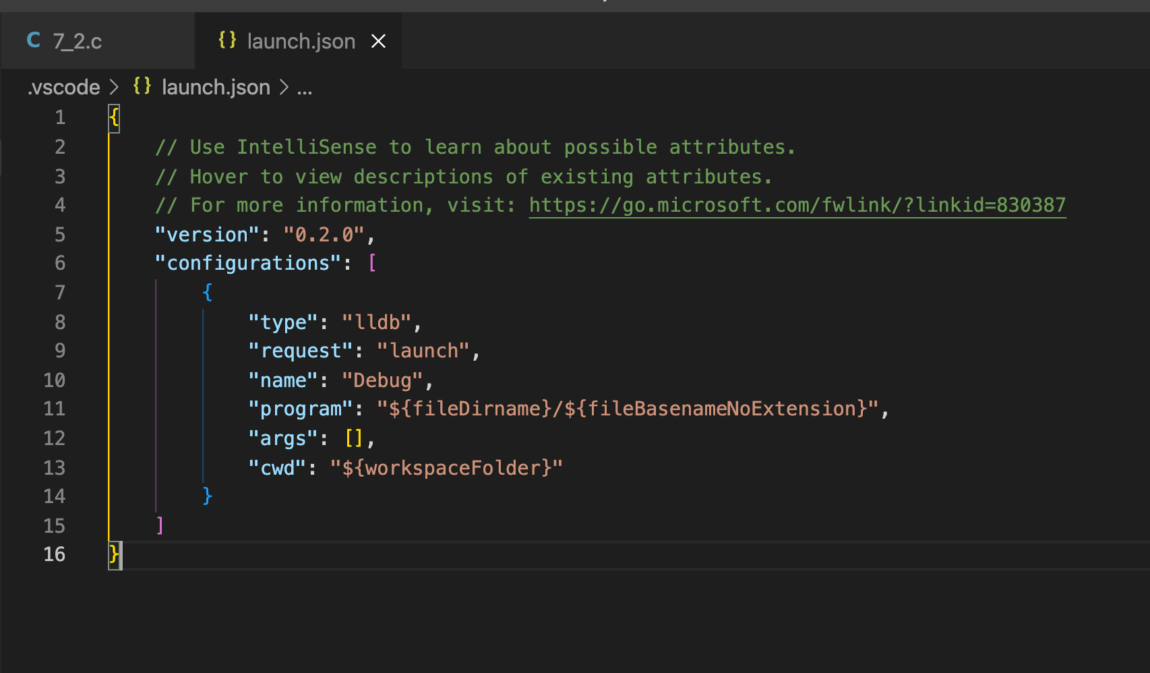Click line number 16 in the gutter

[x=55, y=554]
